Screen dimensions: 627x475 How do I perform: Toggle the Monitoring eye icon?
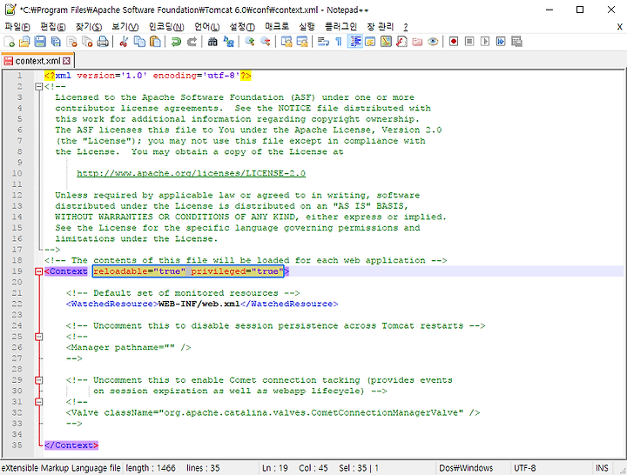tap(433, 42)
